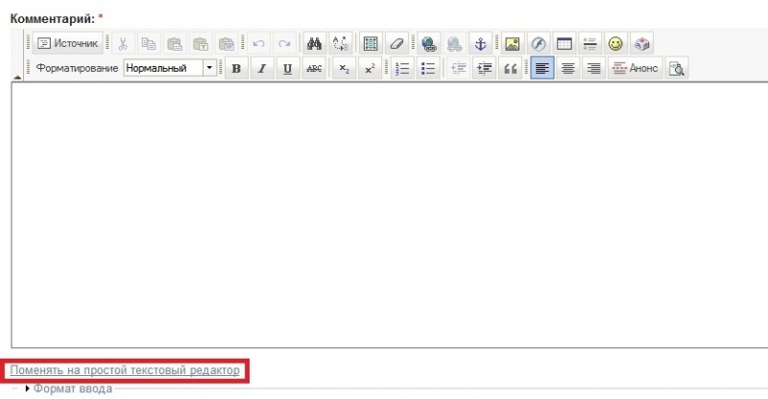
Task: Open the Find binoculars tool
Action: (315, 43)
